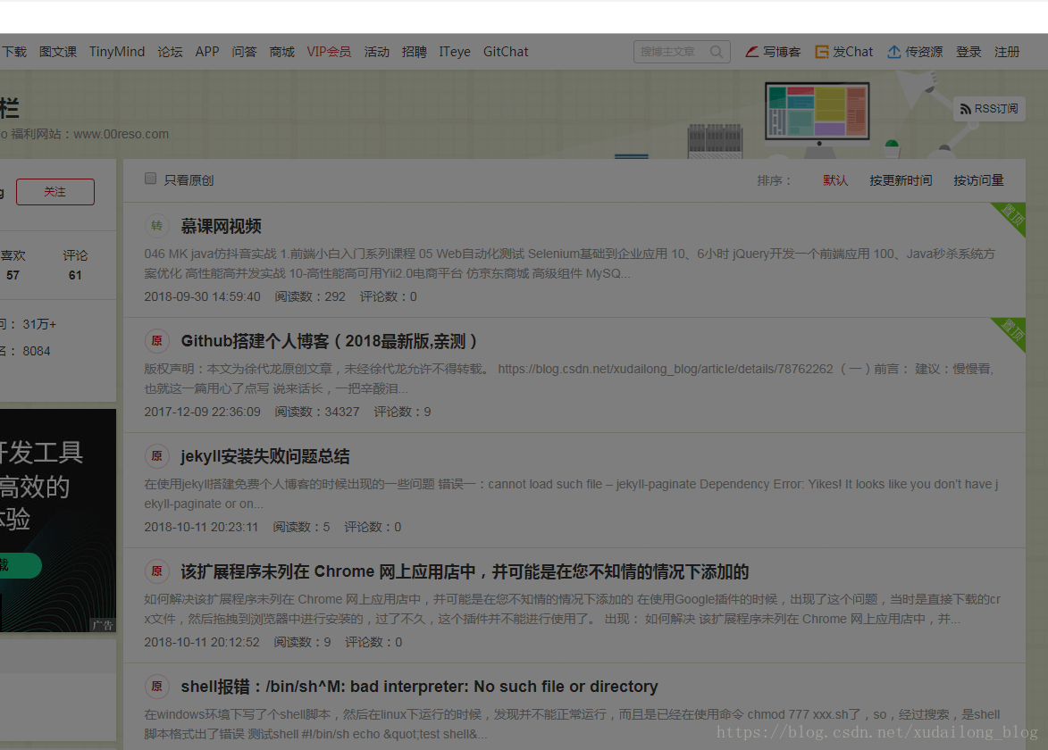Open jekyll安装失败问题总结 post title
Viewport: 1048px width, 750px height.
[264, 456]
